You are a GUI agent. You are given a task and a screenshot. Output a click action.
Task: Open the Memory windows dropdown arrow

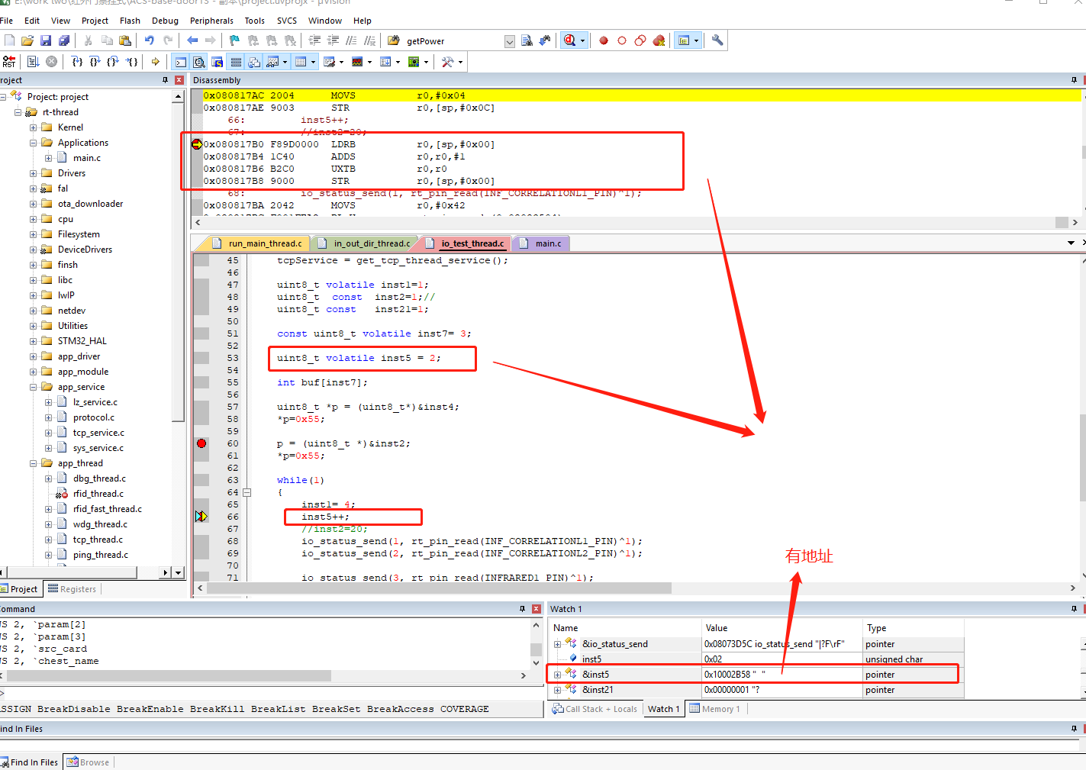coord(314,62)
